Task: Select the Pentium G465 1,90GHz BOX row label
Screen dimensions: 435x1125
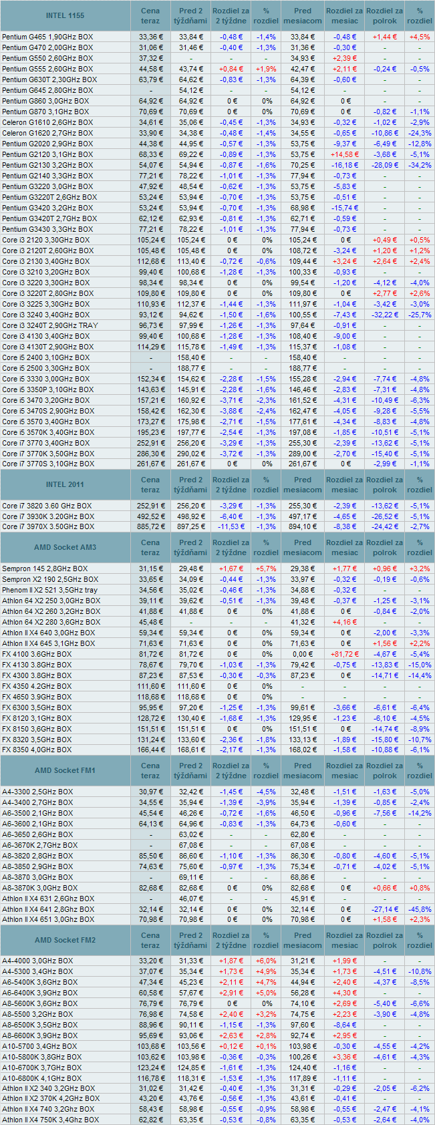Action: [x=47, y=37]
